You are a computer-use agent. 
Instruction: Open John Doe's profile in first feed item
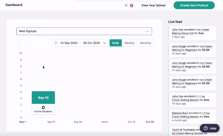click(178, 30)
